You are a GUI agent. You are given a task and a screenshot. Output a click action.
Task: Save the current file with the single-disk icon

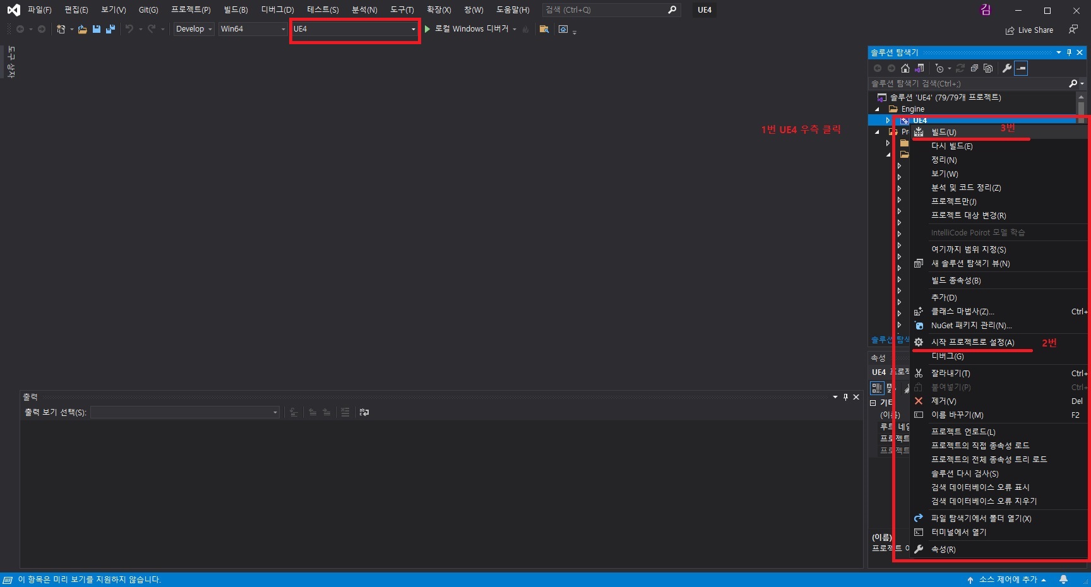pyautogui.click(x=97, y=29)
